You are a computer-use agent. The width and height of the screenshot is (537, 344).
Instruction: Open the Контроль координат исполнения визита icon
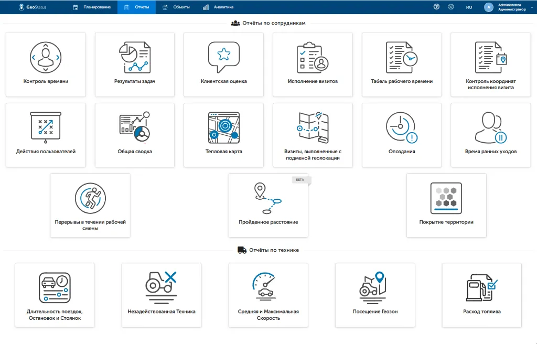491,57
